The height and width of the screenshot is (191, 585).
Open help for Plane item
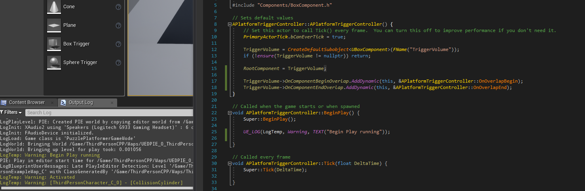pos(118,26)
